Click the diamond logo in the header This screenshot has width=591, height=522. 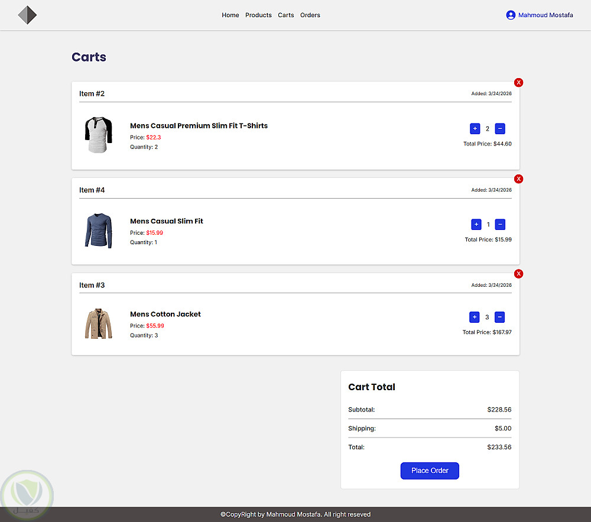[27, 15]
